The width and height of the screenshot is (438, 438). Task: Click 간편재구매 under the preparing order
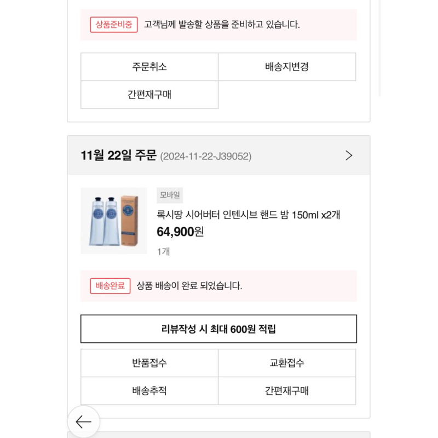click(149, 95)
